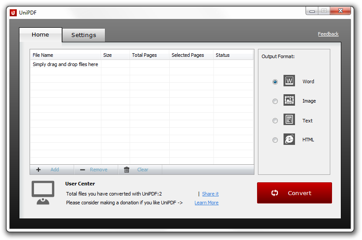This screenshot has height=240, width=362.
Task: Open the Settings tab
Action: click(84, 35)
